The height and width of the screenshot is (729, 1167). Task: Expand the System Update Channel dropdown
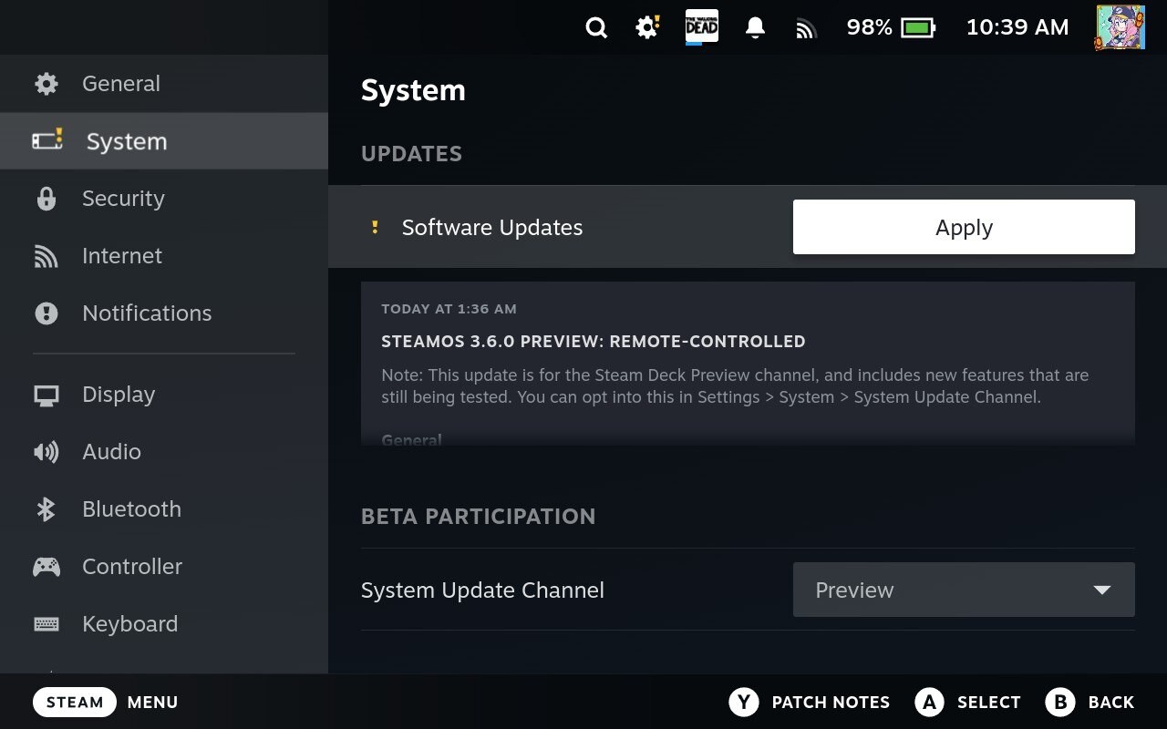pyautogui.click(x=963, y=590)
